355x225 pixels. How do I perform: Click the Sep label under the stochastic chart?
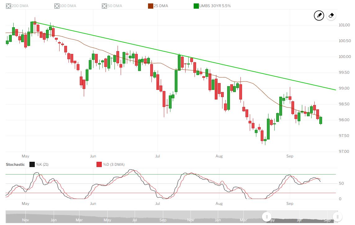290,204
